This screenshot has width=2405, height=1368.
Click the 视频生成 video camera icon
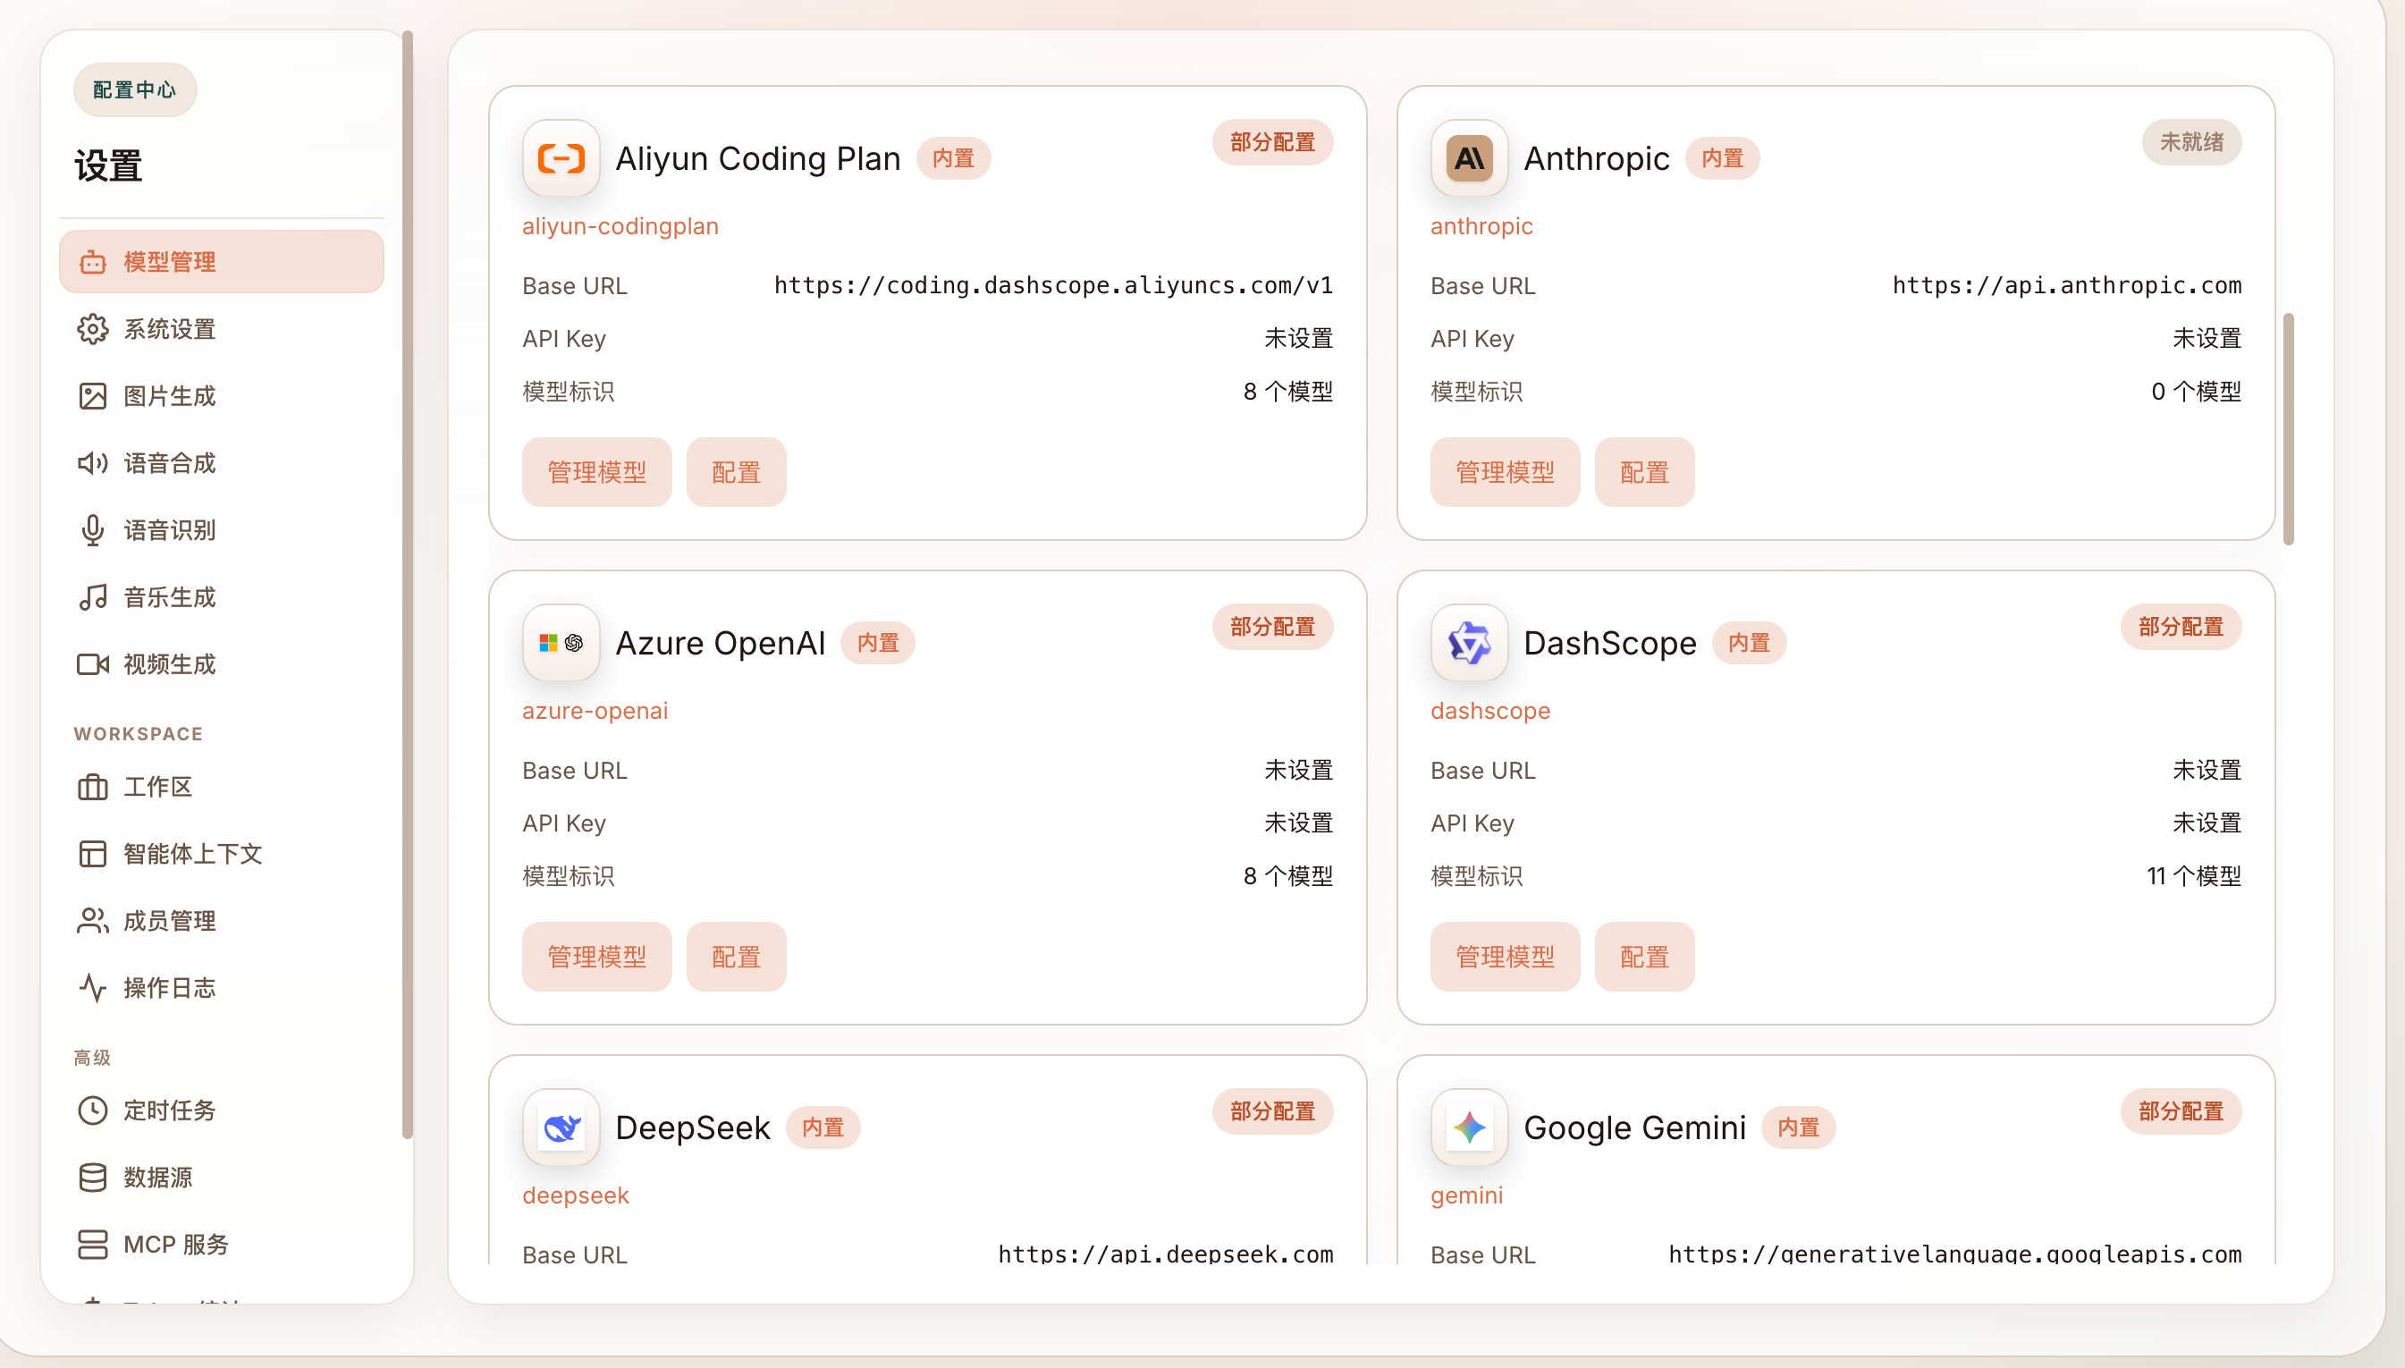(93, 664)
